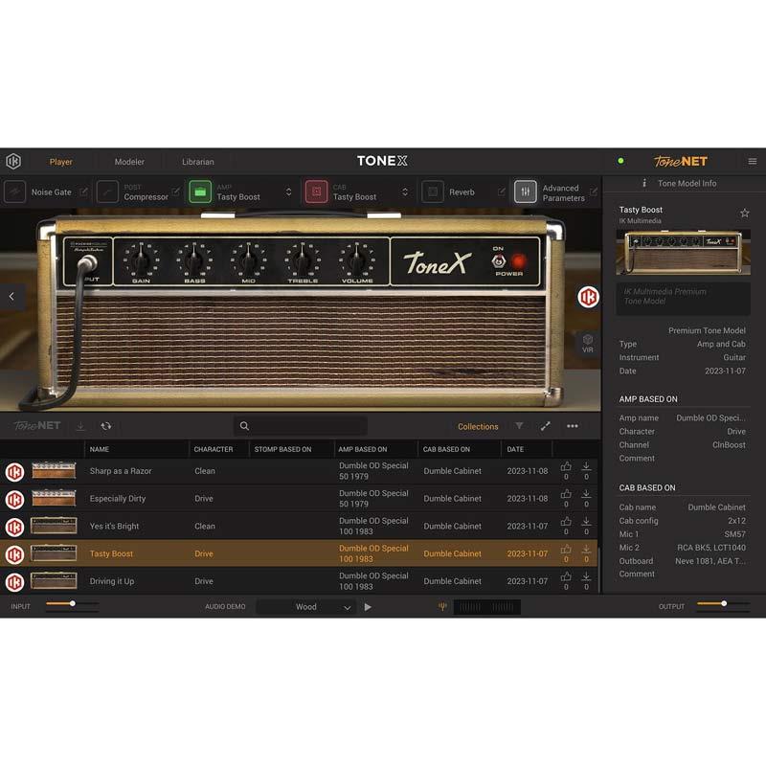This screenshot has width=766, height=766.
Task: Click the red CAB Tasty Boost icon
Action: 316,191
